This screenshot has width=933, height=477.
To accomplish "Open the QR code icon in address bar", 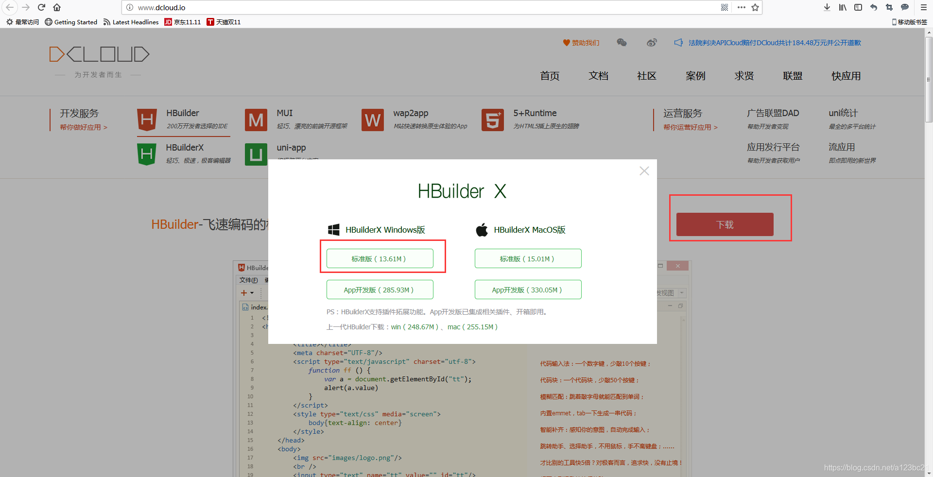I will [725, 7].
